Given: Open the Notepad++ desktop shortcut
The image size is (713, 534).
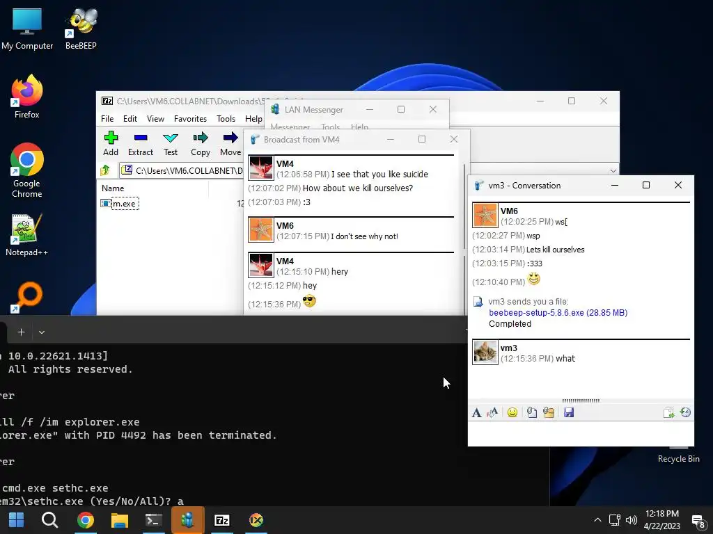Looking at the screenshot, I should (x=27, y=235).
